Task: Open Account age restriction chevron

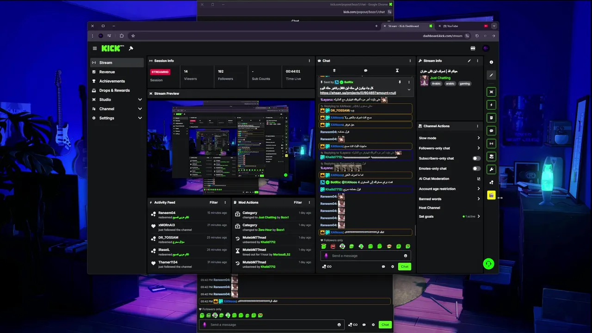Action: (x=479, y=189)
